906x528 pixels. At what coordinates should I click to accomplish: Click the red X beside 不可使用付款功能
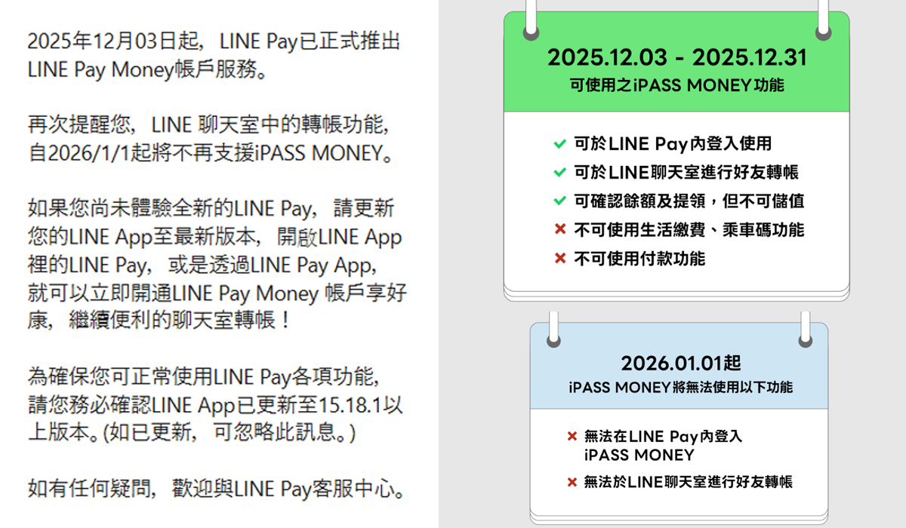(559, 258)
